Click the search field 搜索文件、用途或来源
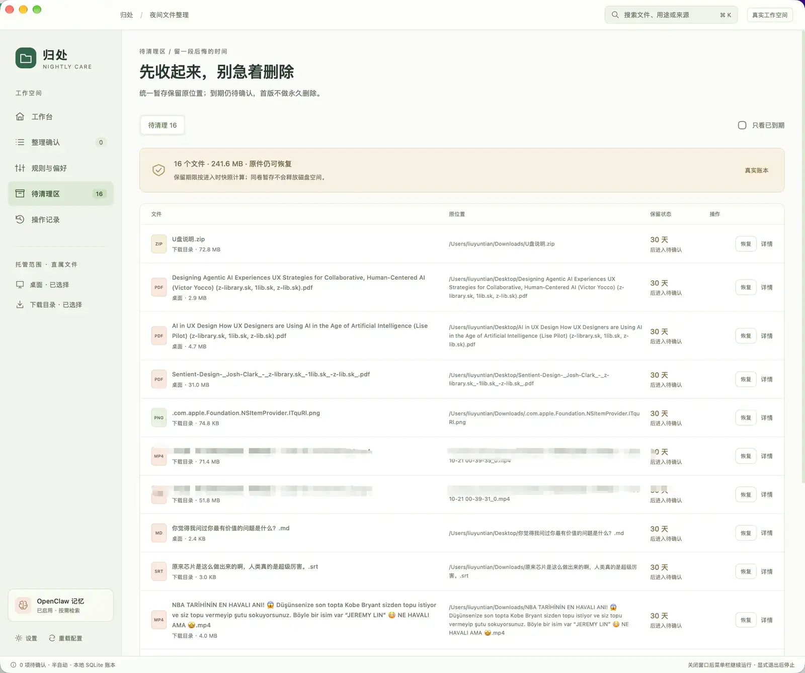 (x=671, y=15)
